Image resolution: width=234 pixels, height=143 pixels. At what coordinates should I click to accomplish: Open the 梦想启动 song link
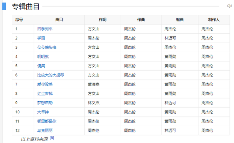click(45, 103)
